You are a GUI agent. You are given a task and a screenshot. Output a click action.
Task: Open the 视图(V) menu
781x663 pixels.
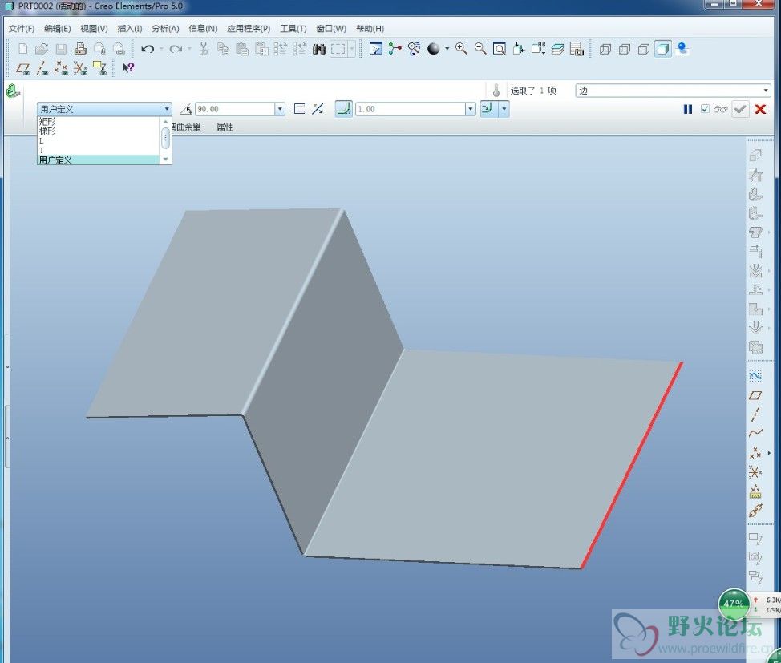tap(94, 28)
